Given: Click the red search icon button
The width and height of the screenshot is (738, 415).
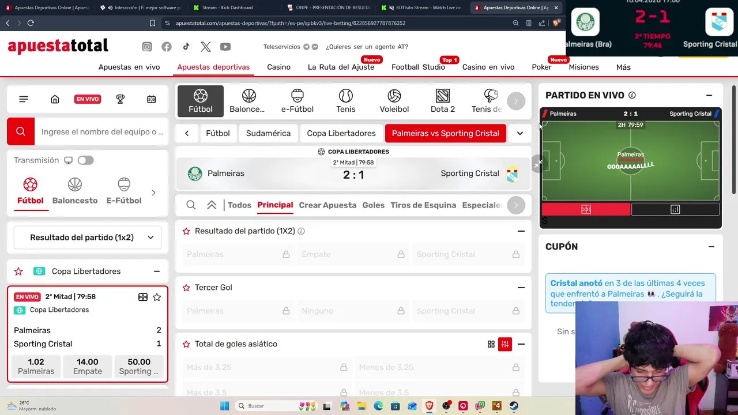Looking at the screenshot, I should pyautogui.click(x=21, y=131).
